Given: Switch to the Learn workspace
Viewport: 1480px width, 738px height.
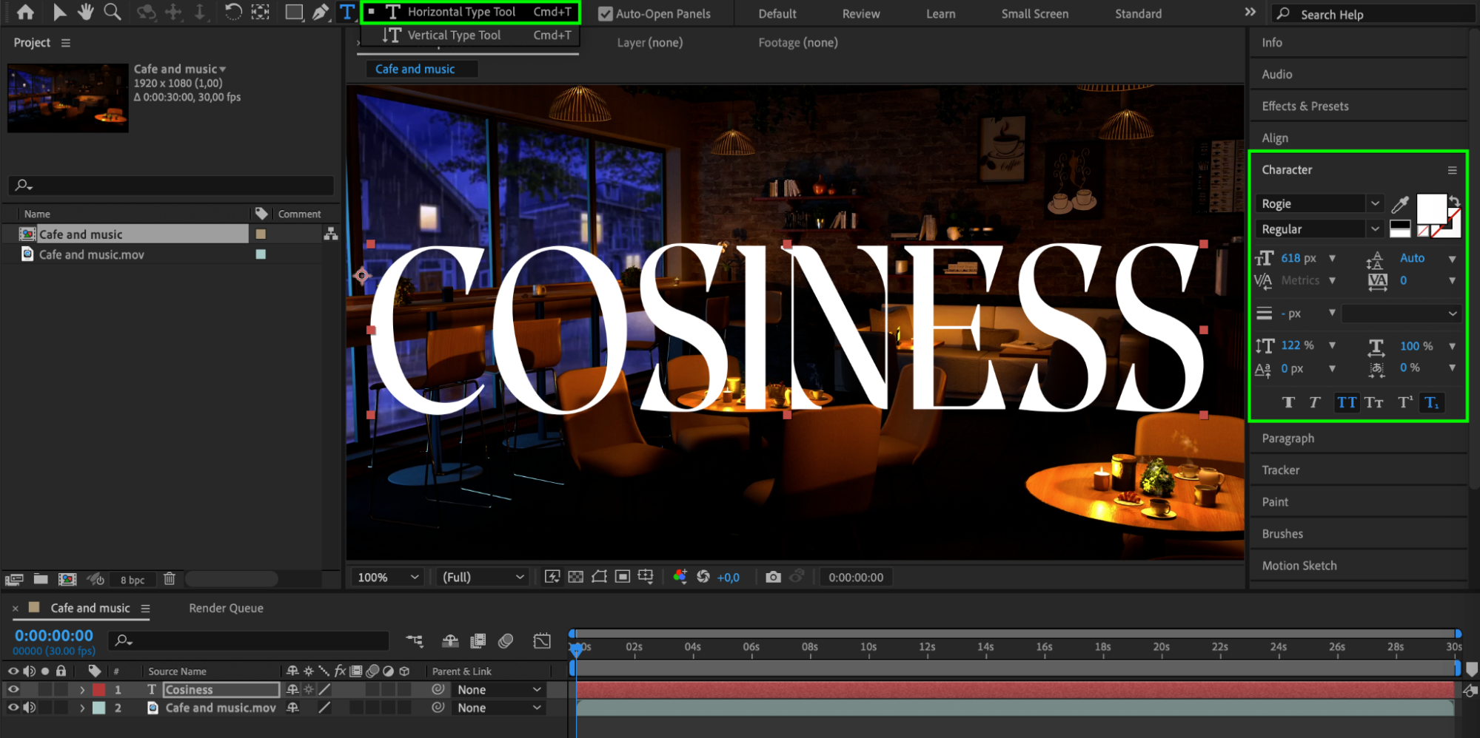Looking at the screenshot, I should pos(940,13).
